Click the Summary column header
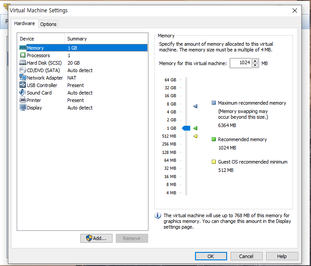 (106, 39)
